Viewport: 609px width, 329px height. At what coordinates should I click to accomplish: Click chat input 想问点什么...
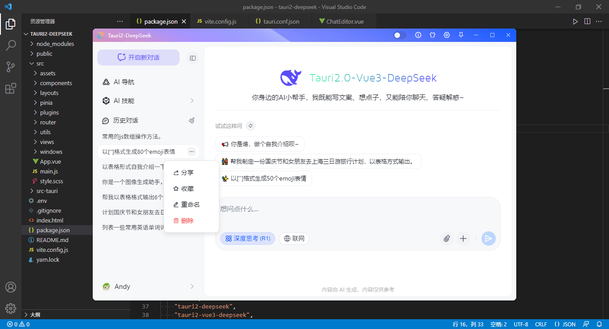click(x=358, y=209)
